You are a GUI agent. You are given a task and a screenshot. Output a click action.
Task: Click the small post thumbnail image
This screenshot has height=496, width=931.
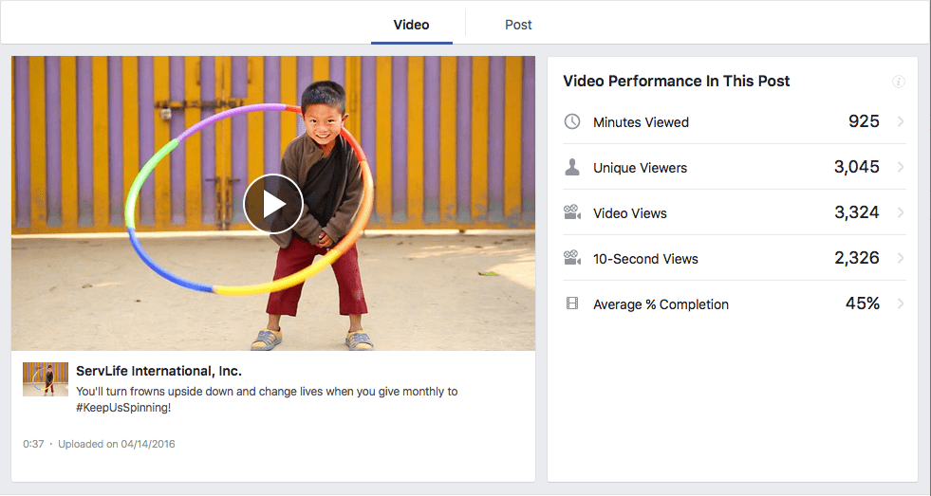pos(46,378)
